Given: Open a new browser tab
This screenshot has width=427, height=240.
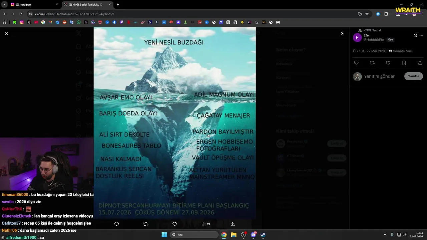Looking at the screenshot, I should [x=118, y=5].
